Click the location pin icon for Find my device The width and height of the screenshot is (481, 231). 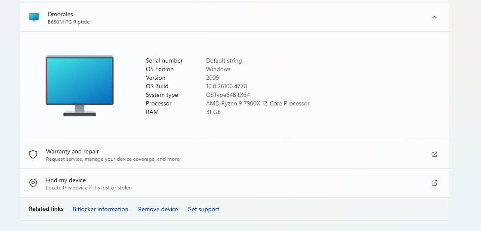[33, 183]
